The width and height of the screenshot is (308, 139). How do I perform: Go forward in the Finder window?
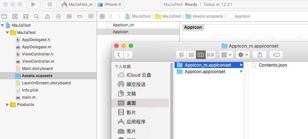click(128, 55)
